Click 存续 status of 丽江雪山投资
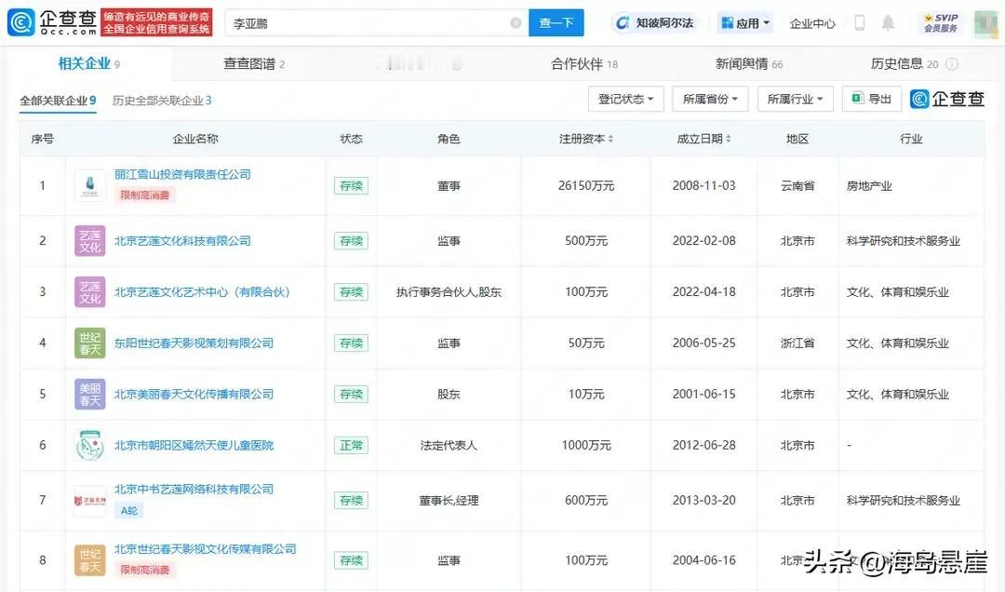 click(x=351, y=186)
